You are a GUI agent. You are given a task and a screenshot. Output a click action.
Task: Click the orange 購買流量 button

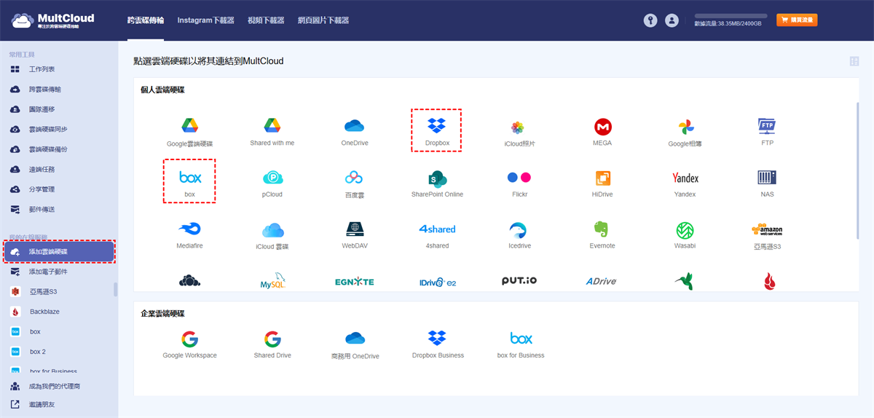(797, 20)
